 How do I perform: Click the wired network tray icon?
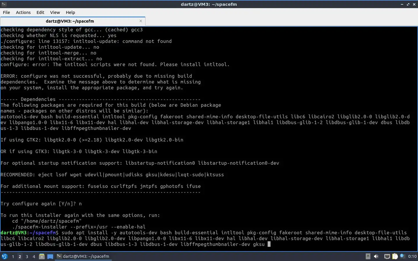(x=387, y=256)
